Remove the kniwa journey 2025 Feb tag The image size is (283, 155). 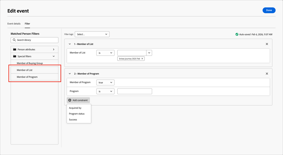point(142,59)
